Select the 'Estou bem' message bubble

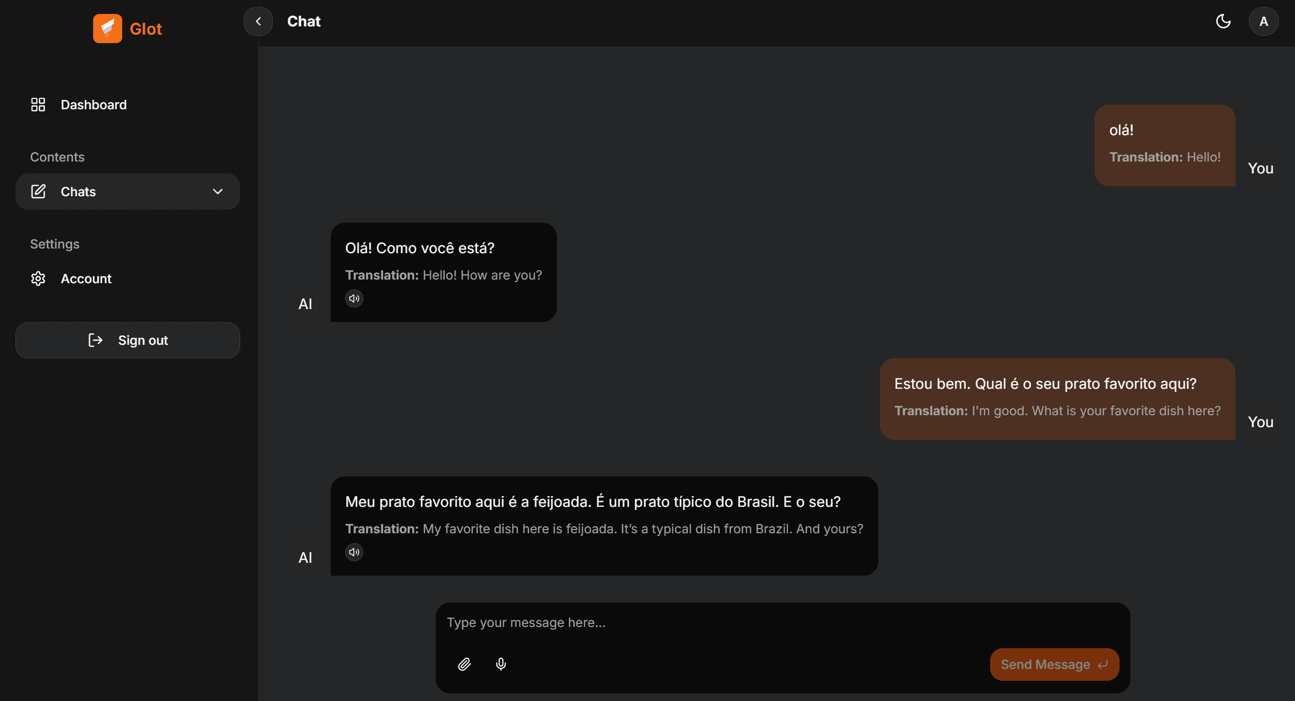[1057, 399]
